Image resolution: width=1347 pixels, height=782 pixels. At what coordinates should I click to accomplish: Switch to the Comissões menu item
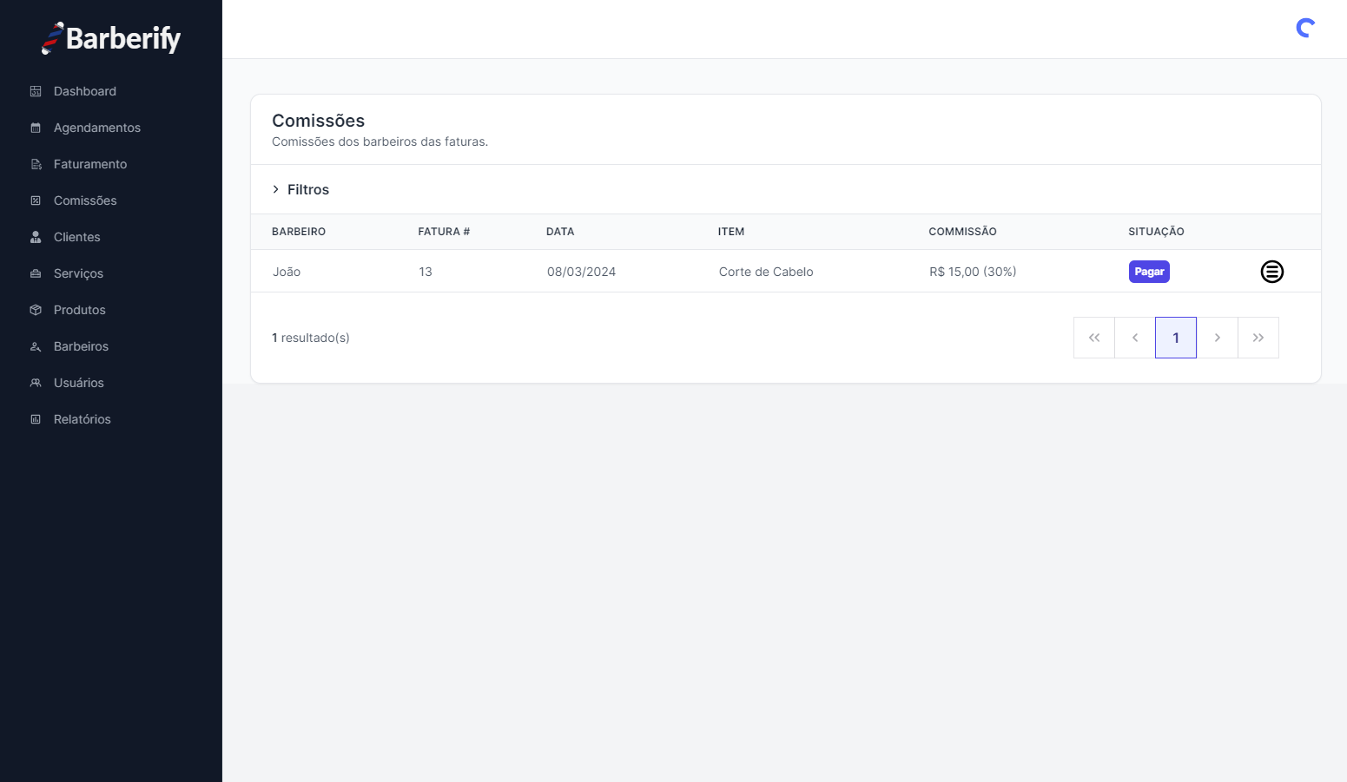(x=84, y=200)
